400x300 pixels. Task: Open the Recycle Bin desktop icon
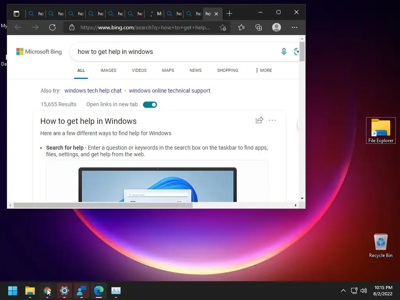tap(380, 245)
